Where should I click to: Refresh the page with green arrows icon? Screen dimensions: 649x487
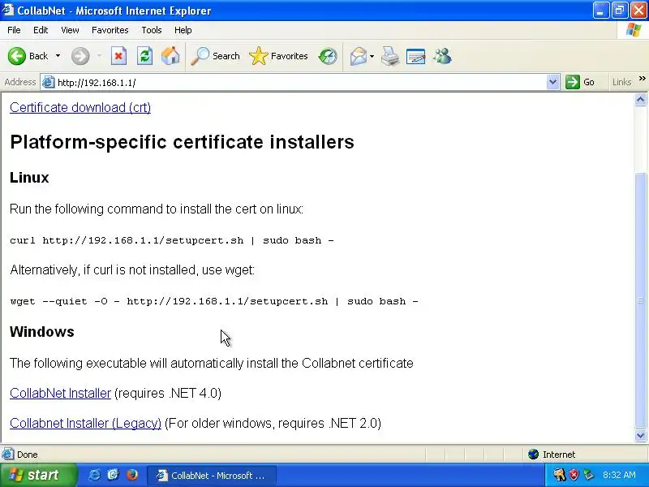144,56
